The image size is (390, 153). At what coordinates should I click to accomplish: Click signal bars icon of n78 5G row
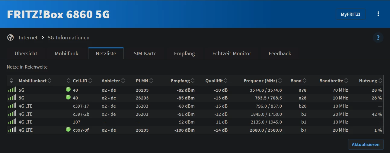pos(12,90)
